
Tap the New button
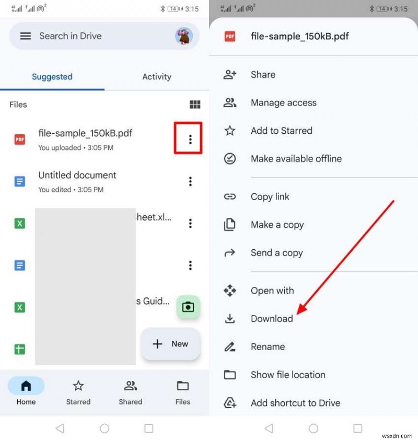coord(170,344)
